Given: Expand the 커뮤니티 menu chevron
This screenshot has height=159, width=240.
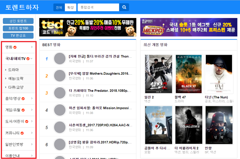Looking at the screenshot, I should point(32,133).
